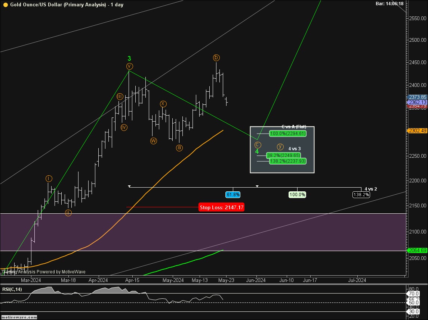Click 2150.00 on the price axis
This screenshot has width=428, height=320.
tap(418, 206)
